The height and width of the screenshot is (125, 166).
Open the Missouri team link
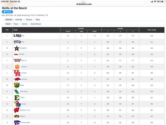tap(23, 116)
